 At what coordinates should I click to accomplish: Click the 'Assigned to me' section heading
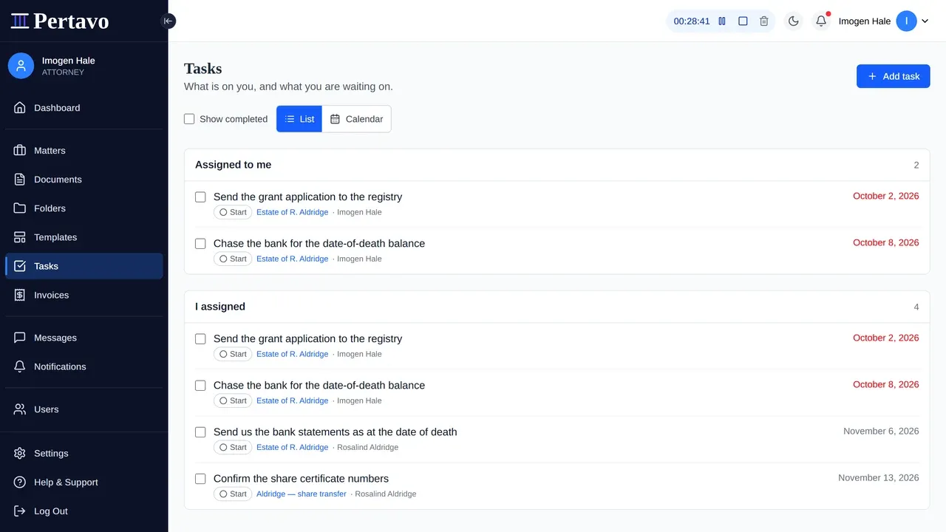pyautogui.click(x=233, y=165)
